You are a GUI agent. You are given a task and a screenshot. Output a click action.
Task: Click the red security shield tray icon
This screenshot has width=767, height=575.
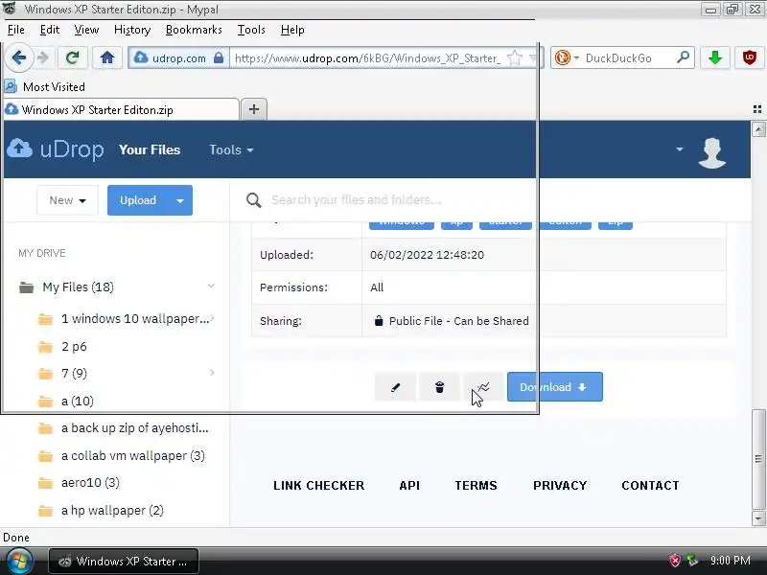(x=675, y=561)
